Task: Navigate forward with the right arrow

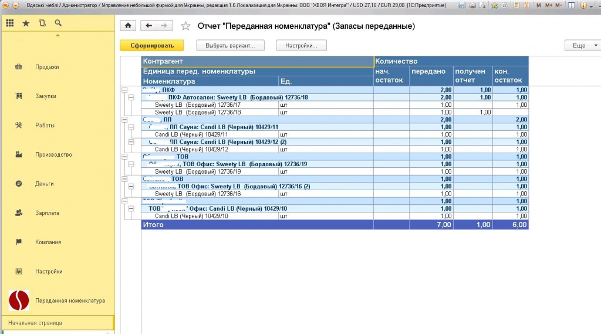Action: pos(164,26)
